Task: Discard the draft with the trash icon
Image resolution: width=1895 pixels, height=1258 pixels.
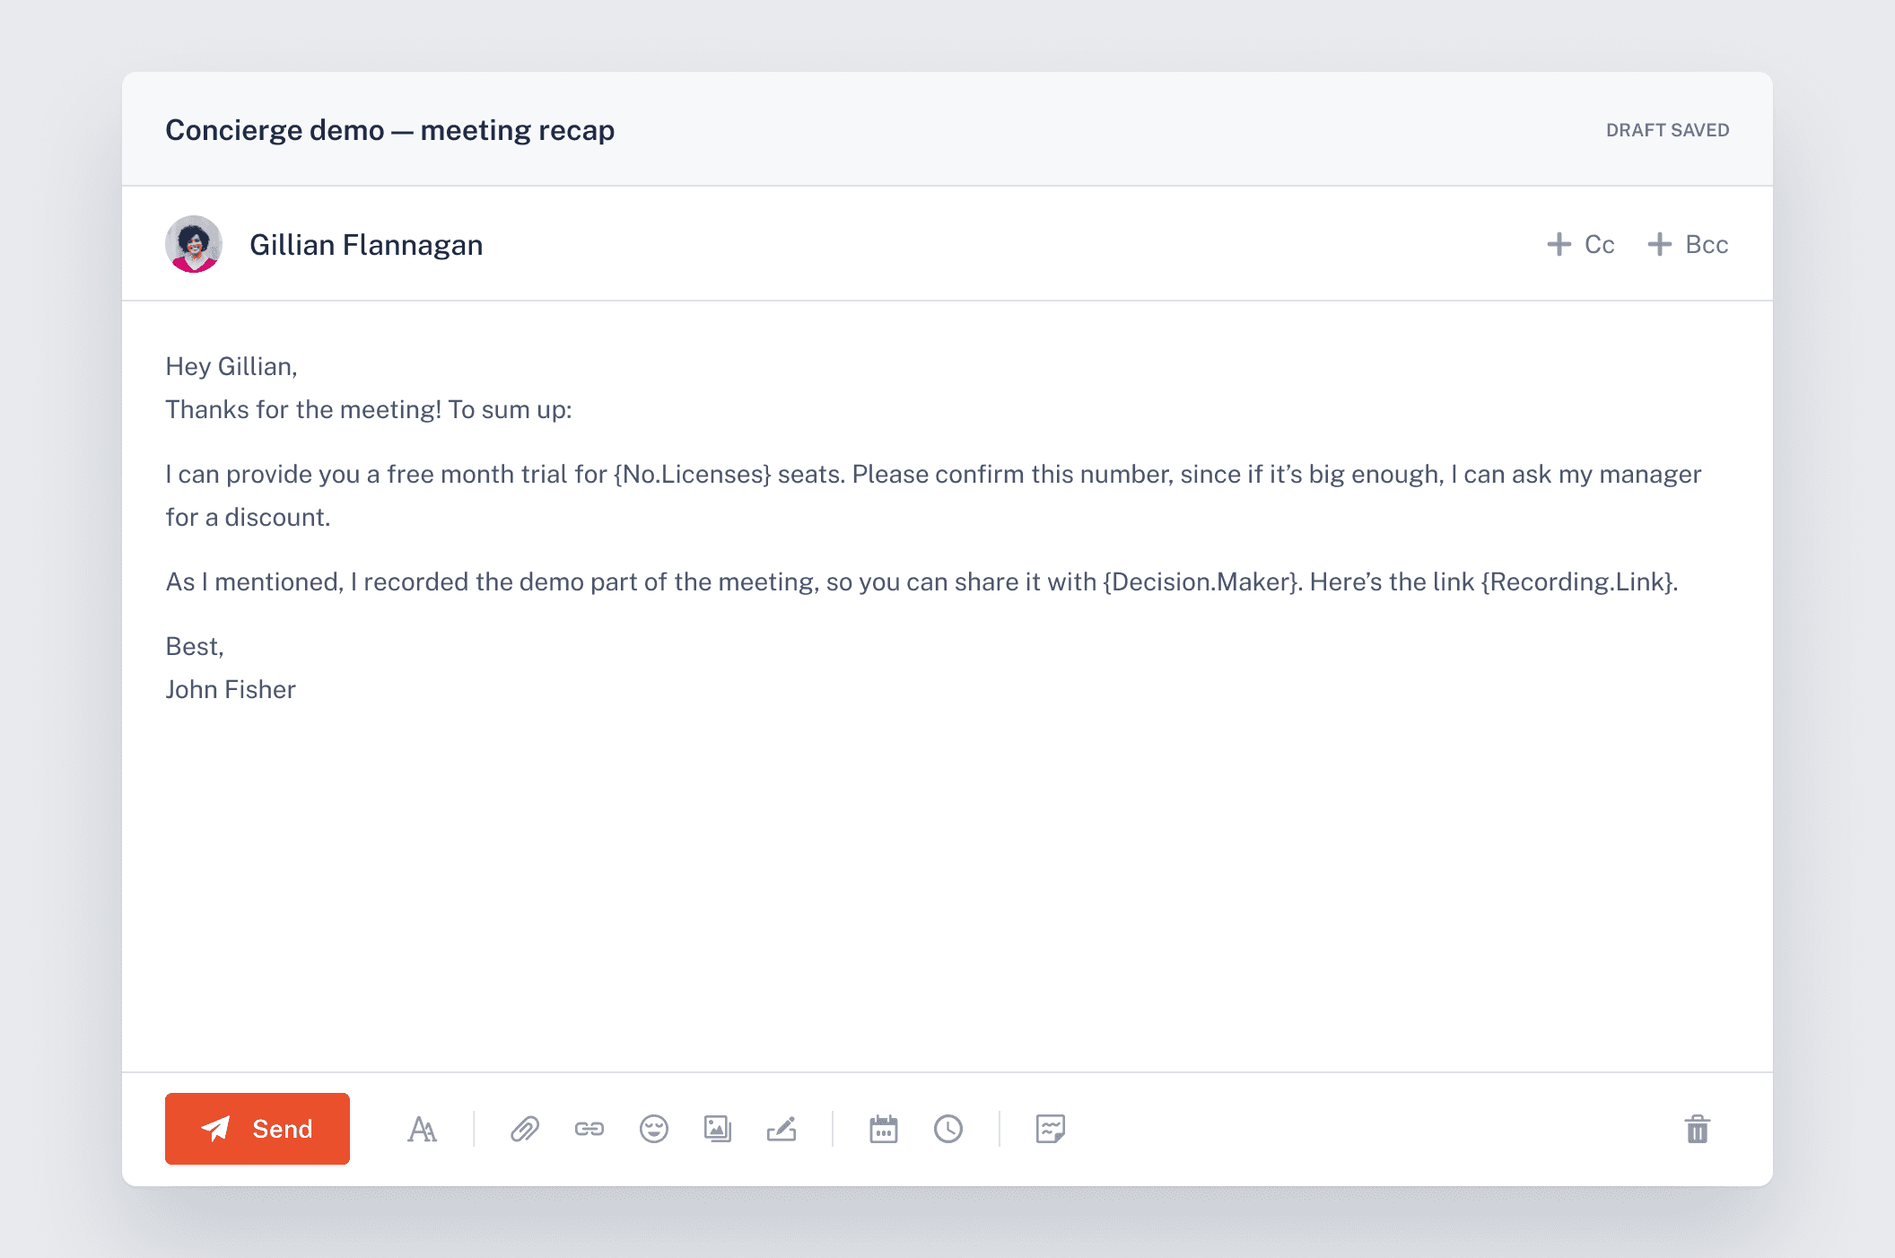Action: click(x=1697, y=1129)
